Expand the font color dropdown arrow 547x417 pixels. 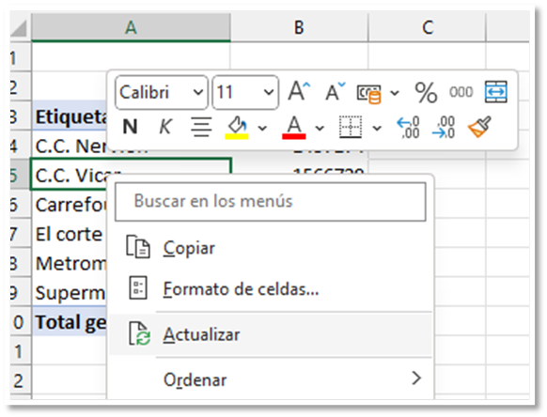(320, 129)
